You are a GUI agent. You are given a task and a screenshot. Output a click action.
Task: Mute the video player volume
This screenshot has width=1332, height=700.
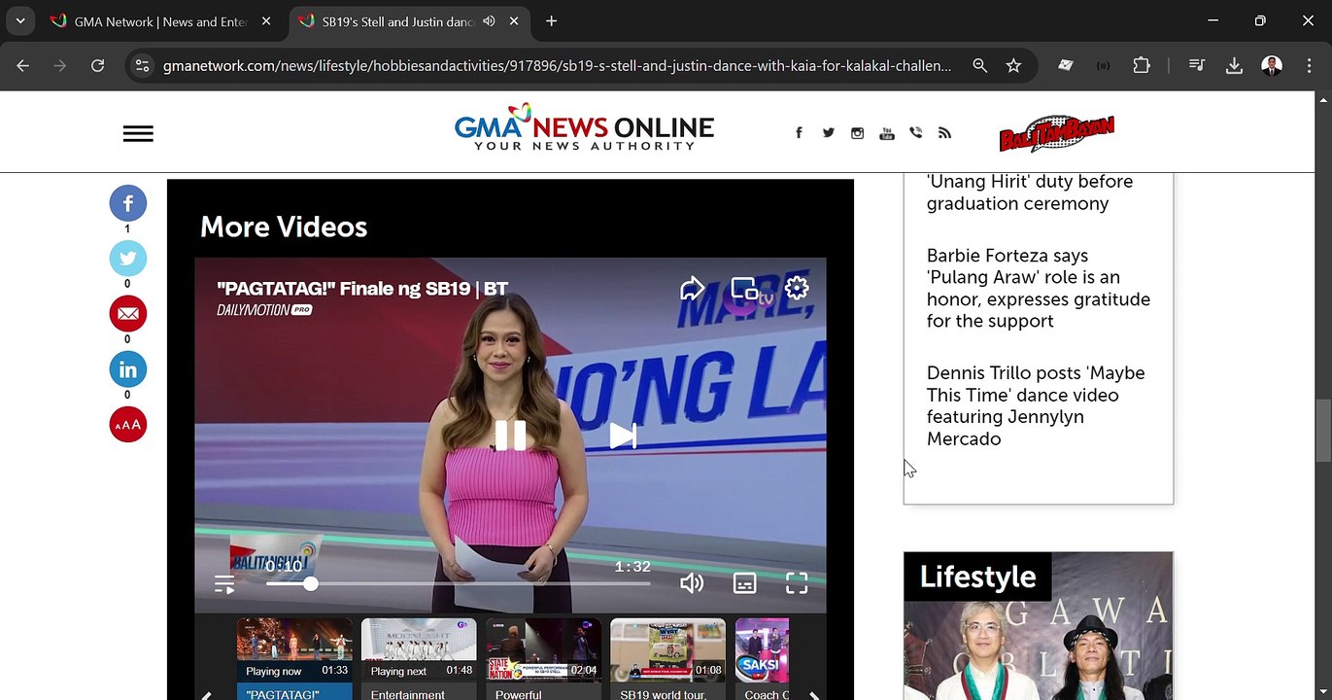click(x=692, y=583)
